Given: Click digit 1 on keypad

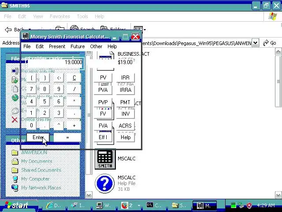Looking at the screenshot, I should pyautogui.click(x=31, y=113).
